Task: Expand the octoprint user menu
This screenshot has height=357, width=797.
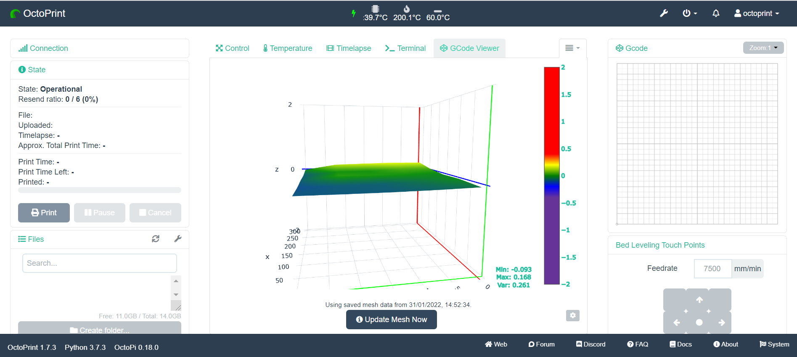Action: click(757, 13)
